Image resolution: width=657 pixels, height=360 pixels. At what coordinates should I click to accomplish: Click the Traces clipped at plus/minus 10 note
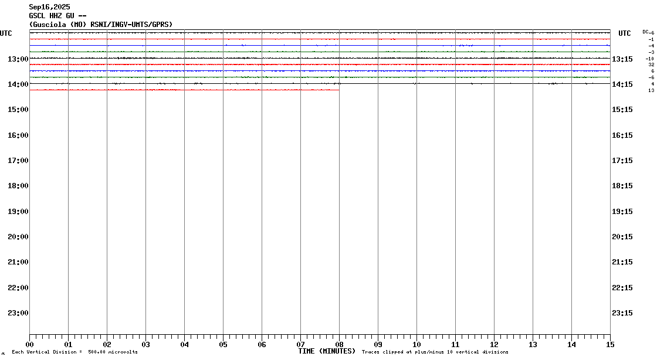point(435,352)
